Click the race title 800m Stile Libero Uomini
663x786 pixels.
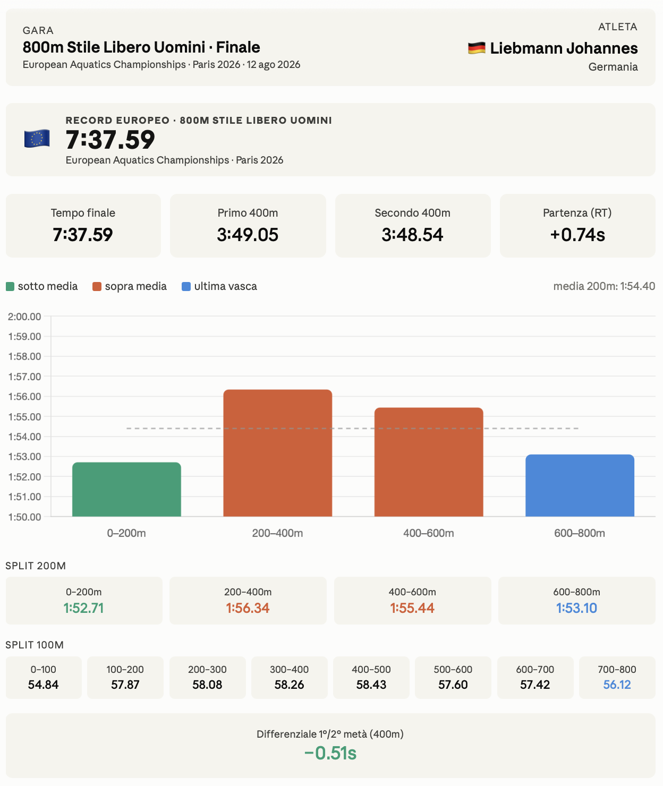[x=141, y=47]
